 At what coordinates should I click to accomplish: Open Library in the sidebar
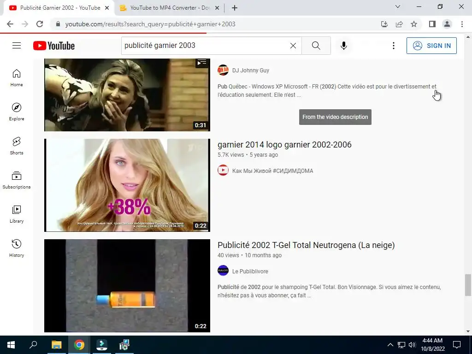[17, 214]
